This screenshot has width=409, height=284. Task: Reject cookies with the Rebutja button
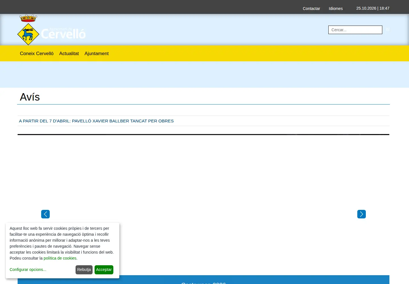(x=84, y=270)
